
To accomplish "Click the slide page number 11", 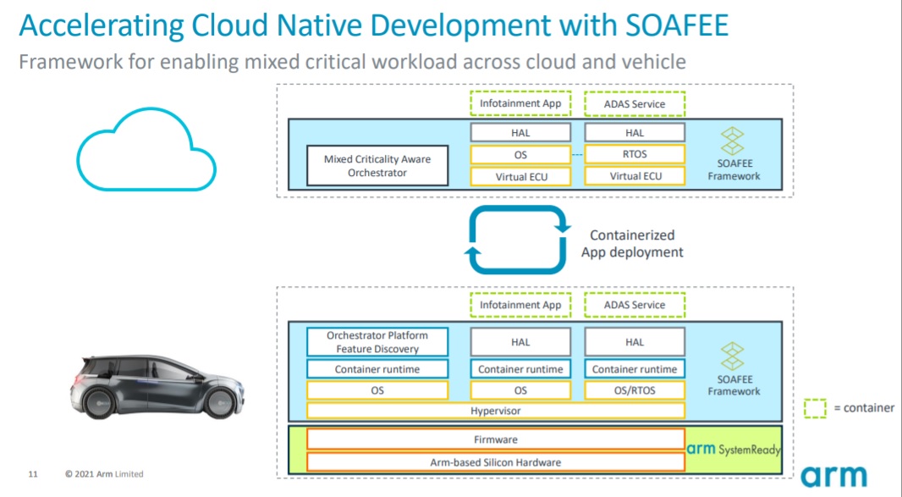I will tap(34, 473).
